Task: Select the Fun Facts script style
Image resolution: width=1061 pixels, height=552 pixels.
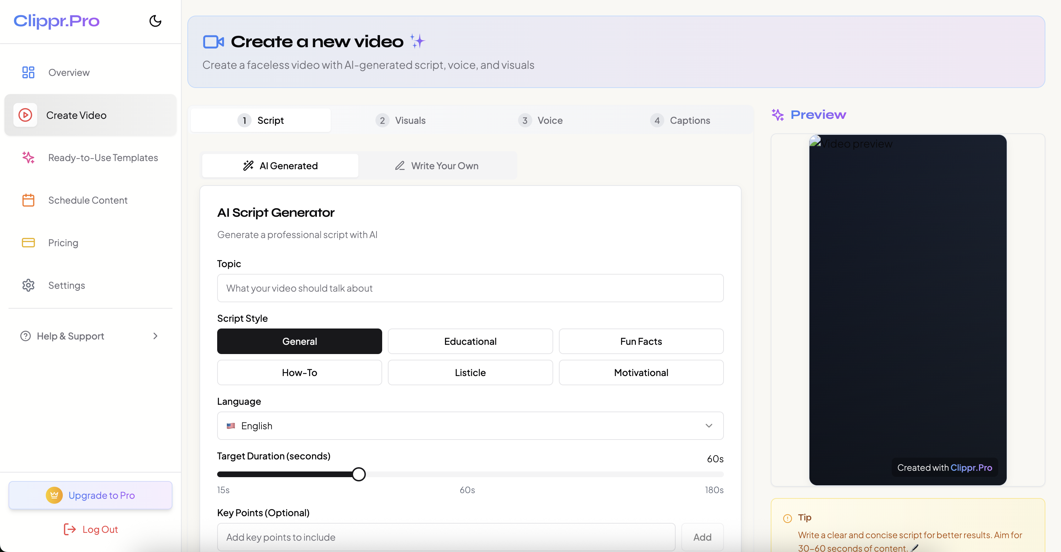Action: 641,341
